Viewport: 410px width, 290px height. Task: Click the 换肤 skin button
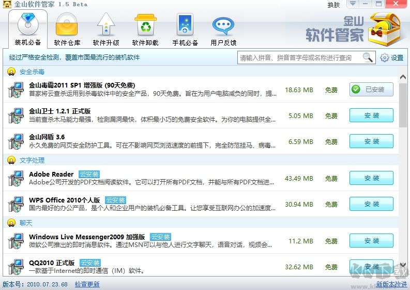point(333,5)
